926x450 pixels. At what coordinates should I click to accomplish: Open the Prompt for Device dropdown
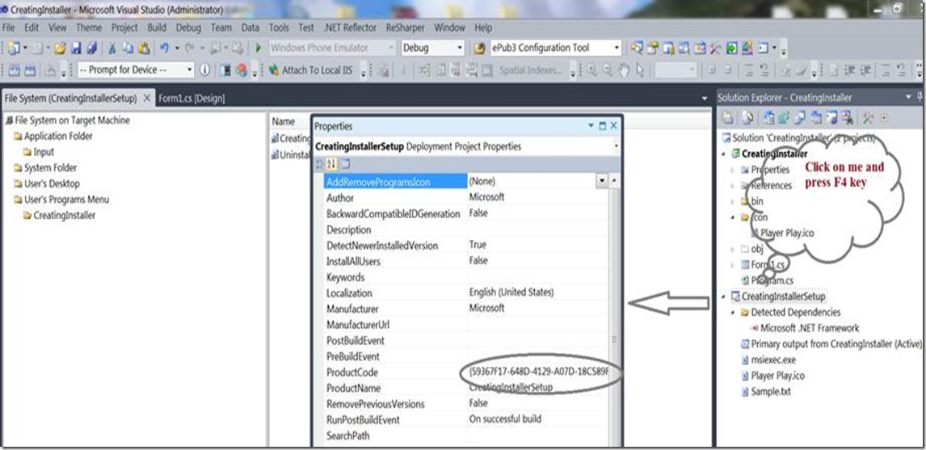coord(190,70)
